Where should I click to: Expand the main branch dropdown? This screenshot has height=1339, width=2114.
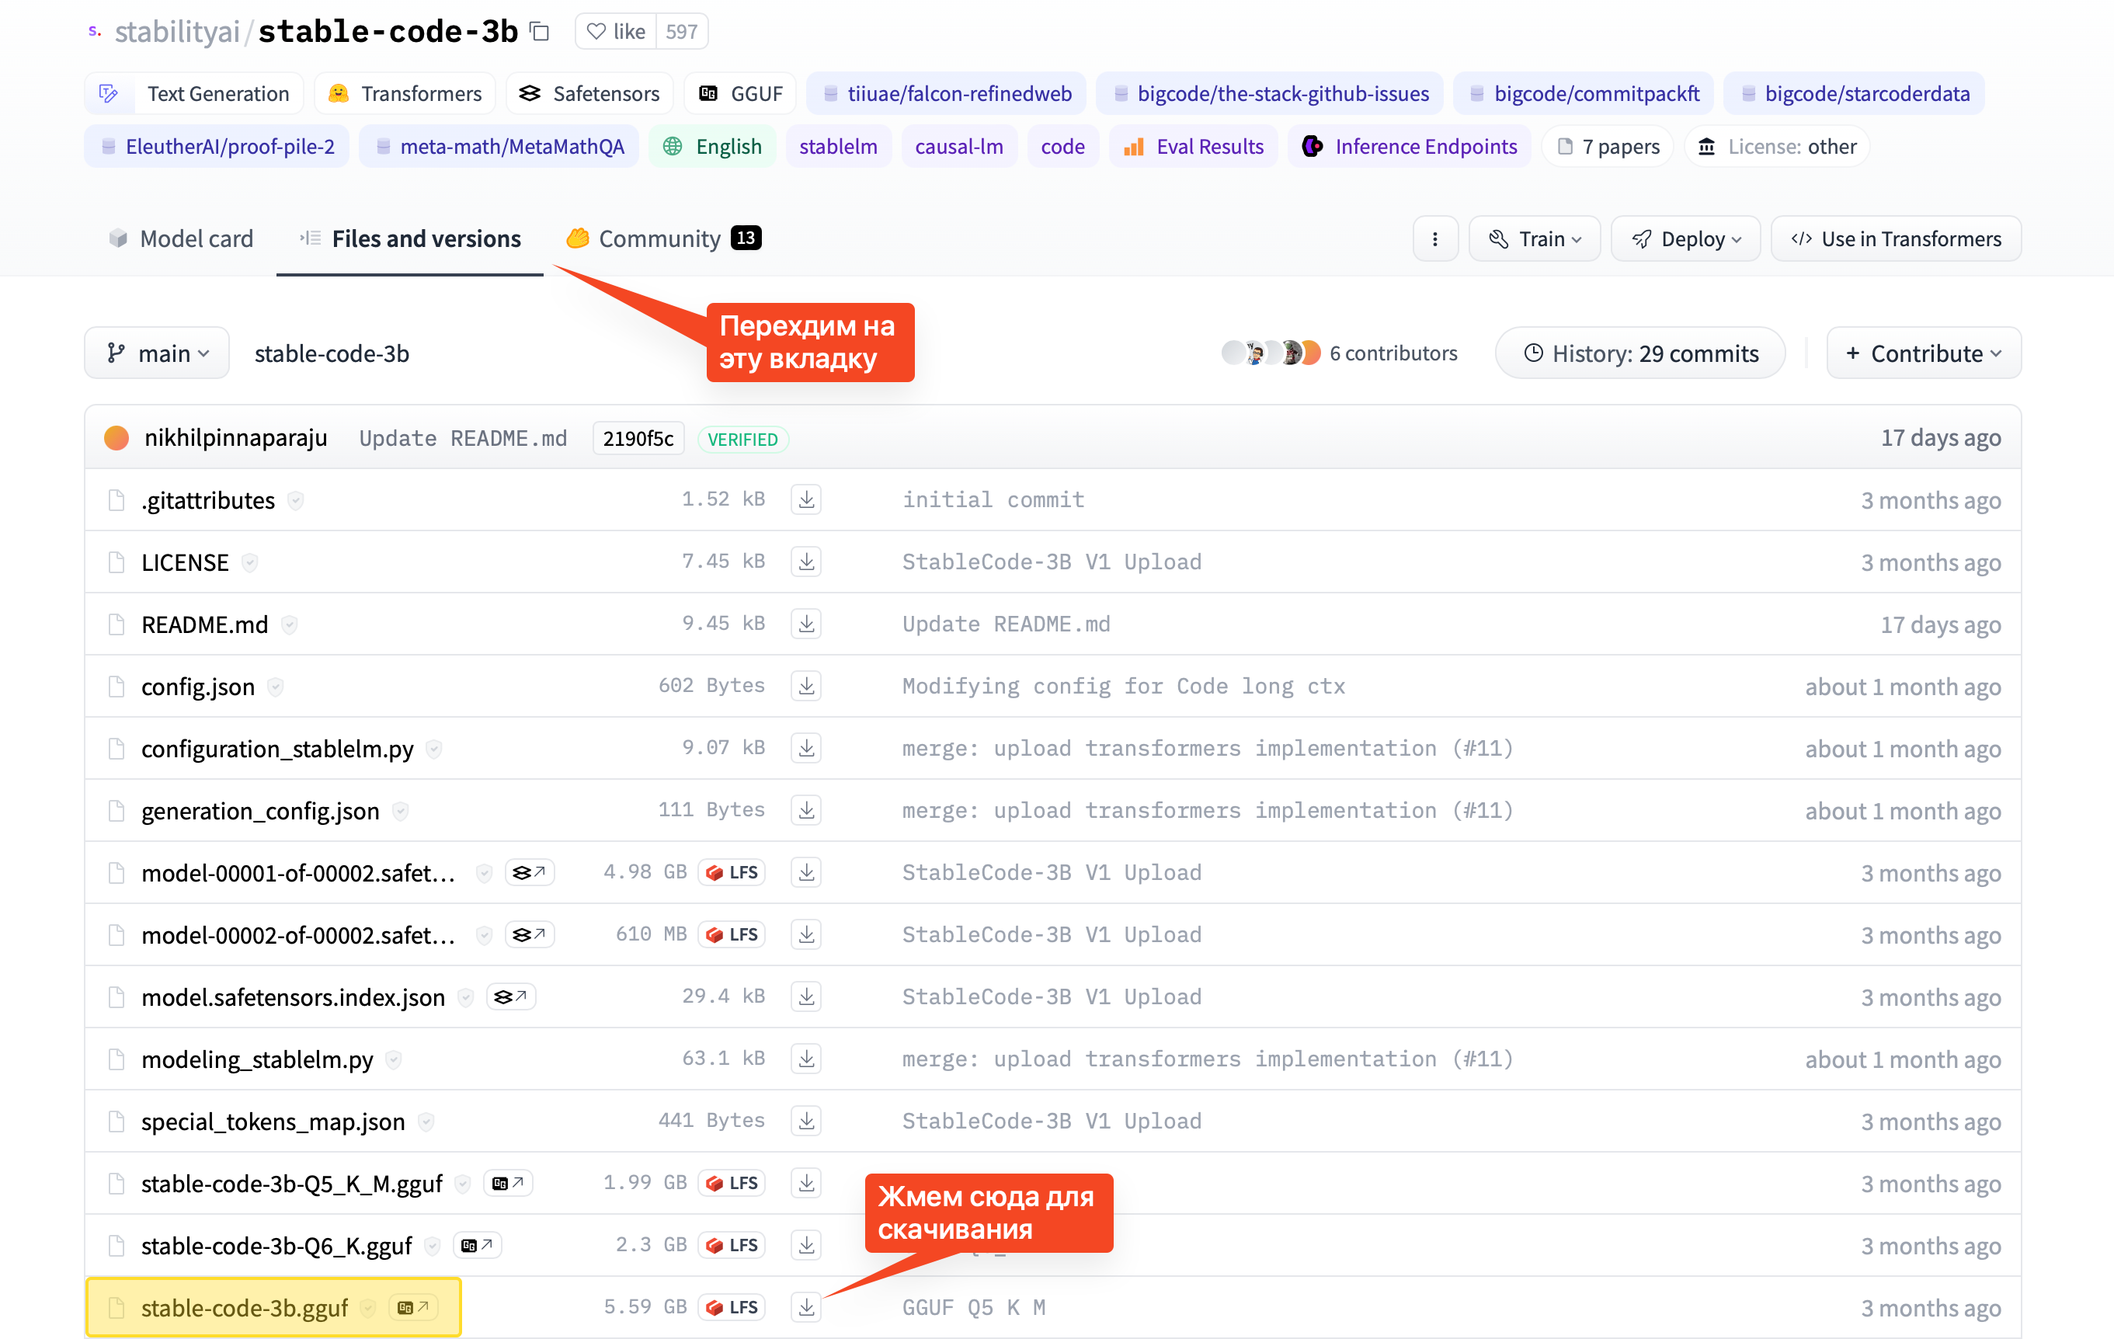[x=157, y=353]
